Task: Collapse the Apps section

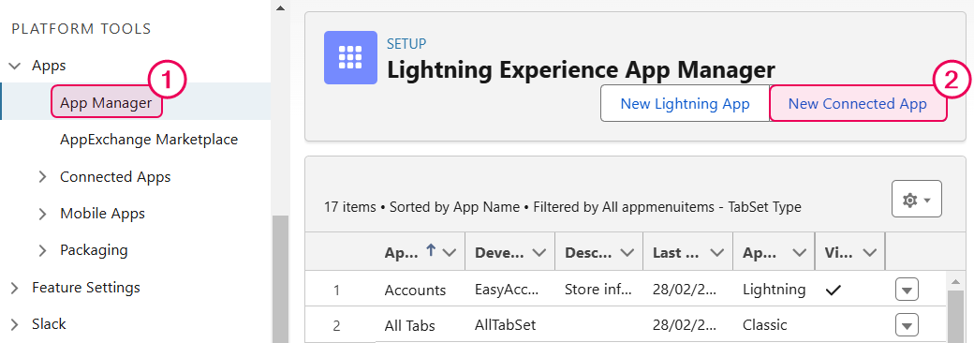Action: click(14, 66)
